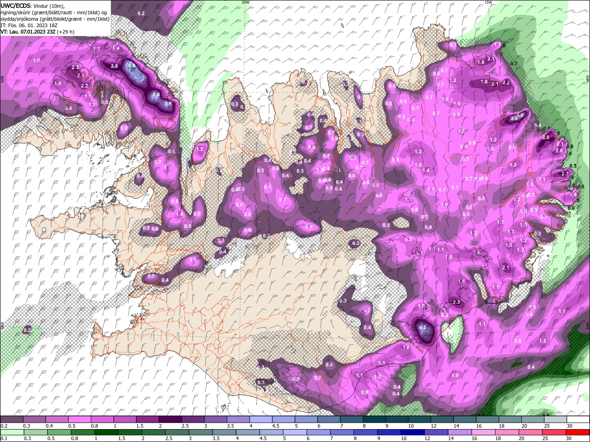The width and height of the screenshot is (590, 442).
Task: Click the top-row legend swatch labelled 0.5
Action: click(79, 419)
